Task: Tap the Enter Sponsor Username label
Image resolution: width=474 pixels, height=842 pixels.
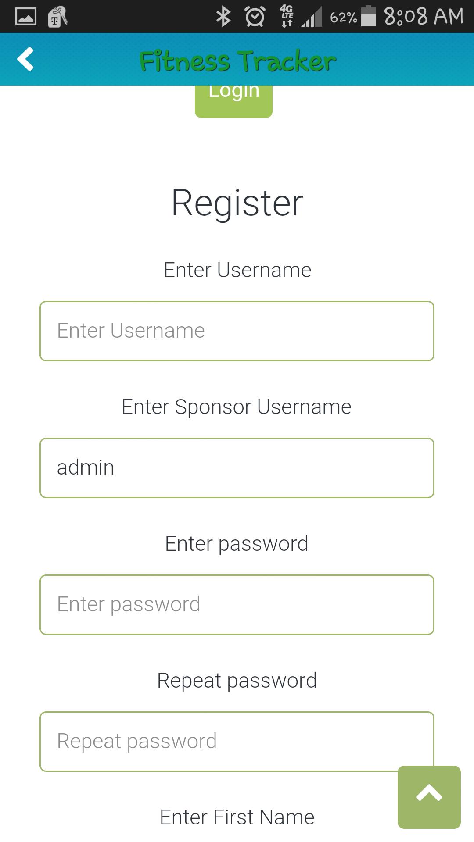Action: 237,407
